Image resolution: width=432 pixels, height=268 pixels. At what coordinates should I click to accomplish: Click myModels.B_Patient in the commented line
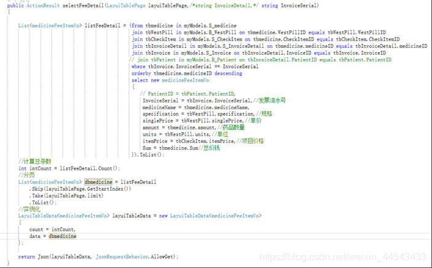tap(211, 59)
